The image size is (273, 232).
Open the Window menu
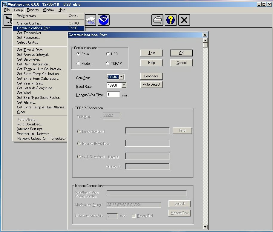point(48,10)
